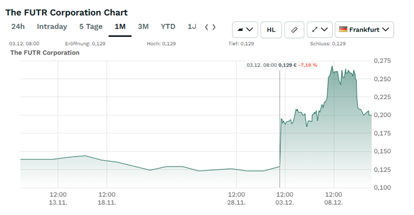Click the 'The FUTR Corporation Chart' heading

point(66,12)
